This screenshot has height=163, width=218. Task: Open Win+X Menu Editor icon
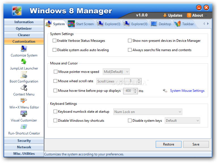[24, 101]
